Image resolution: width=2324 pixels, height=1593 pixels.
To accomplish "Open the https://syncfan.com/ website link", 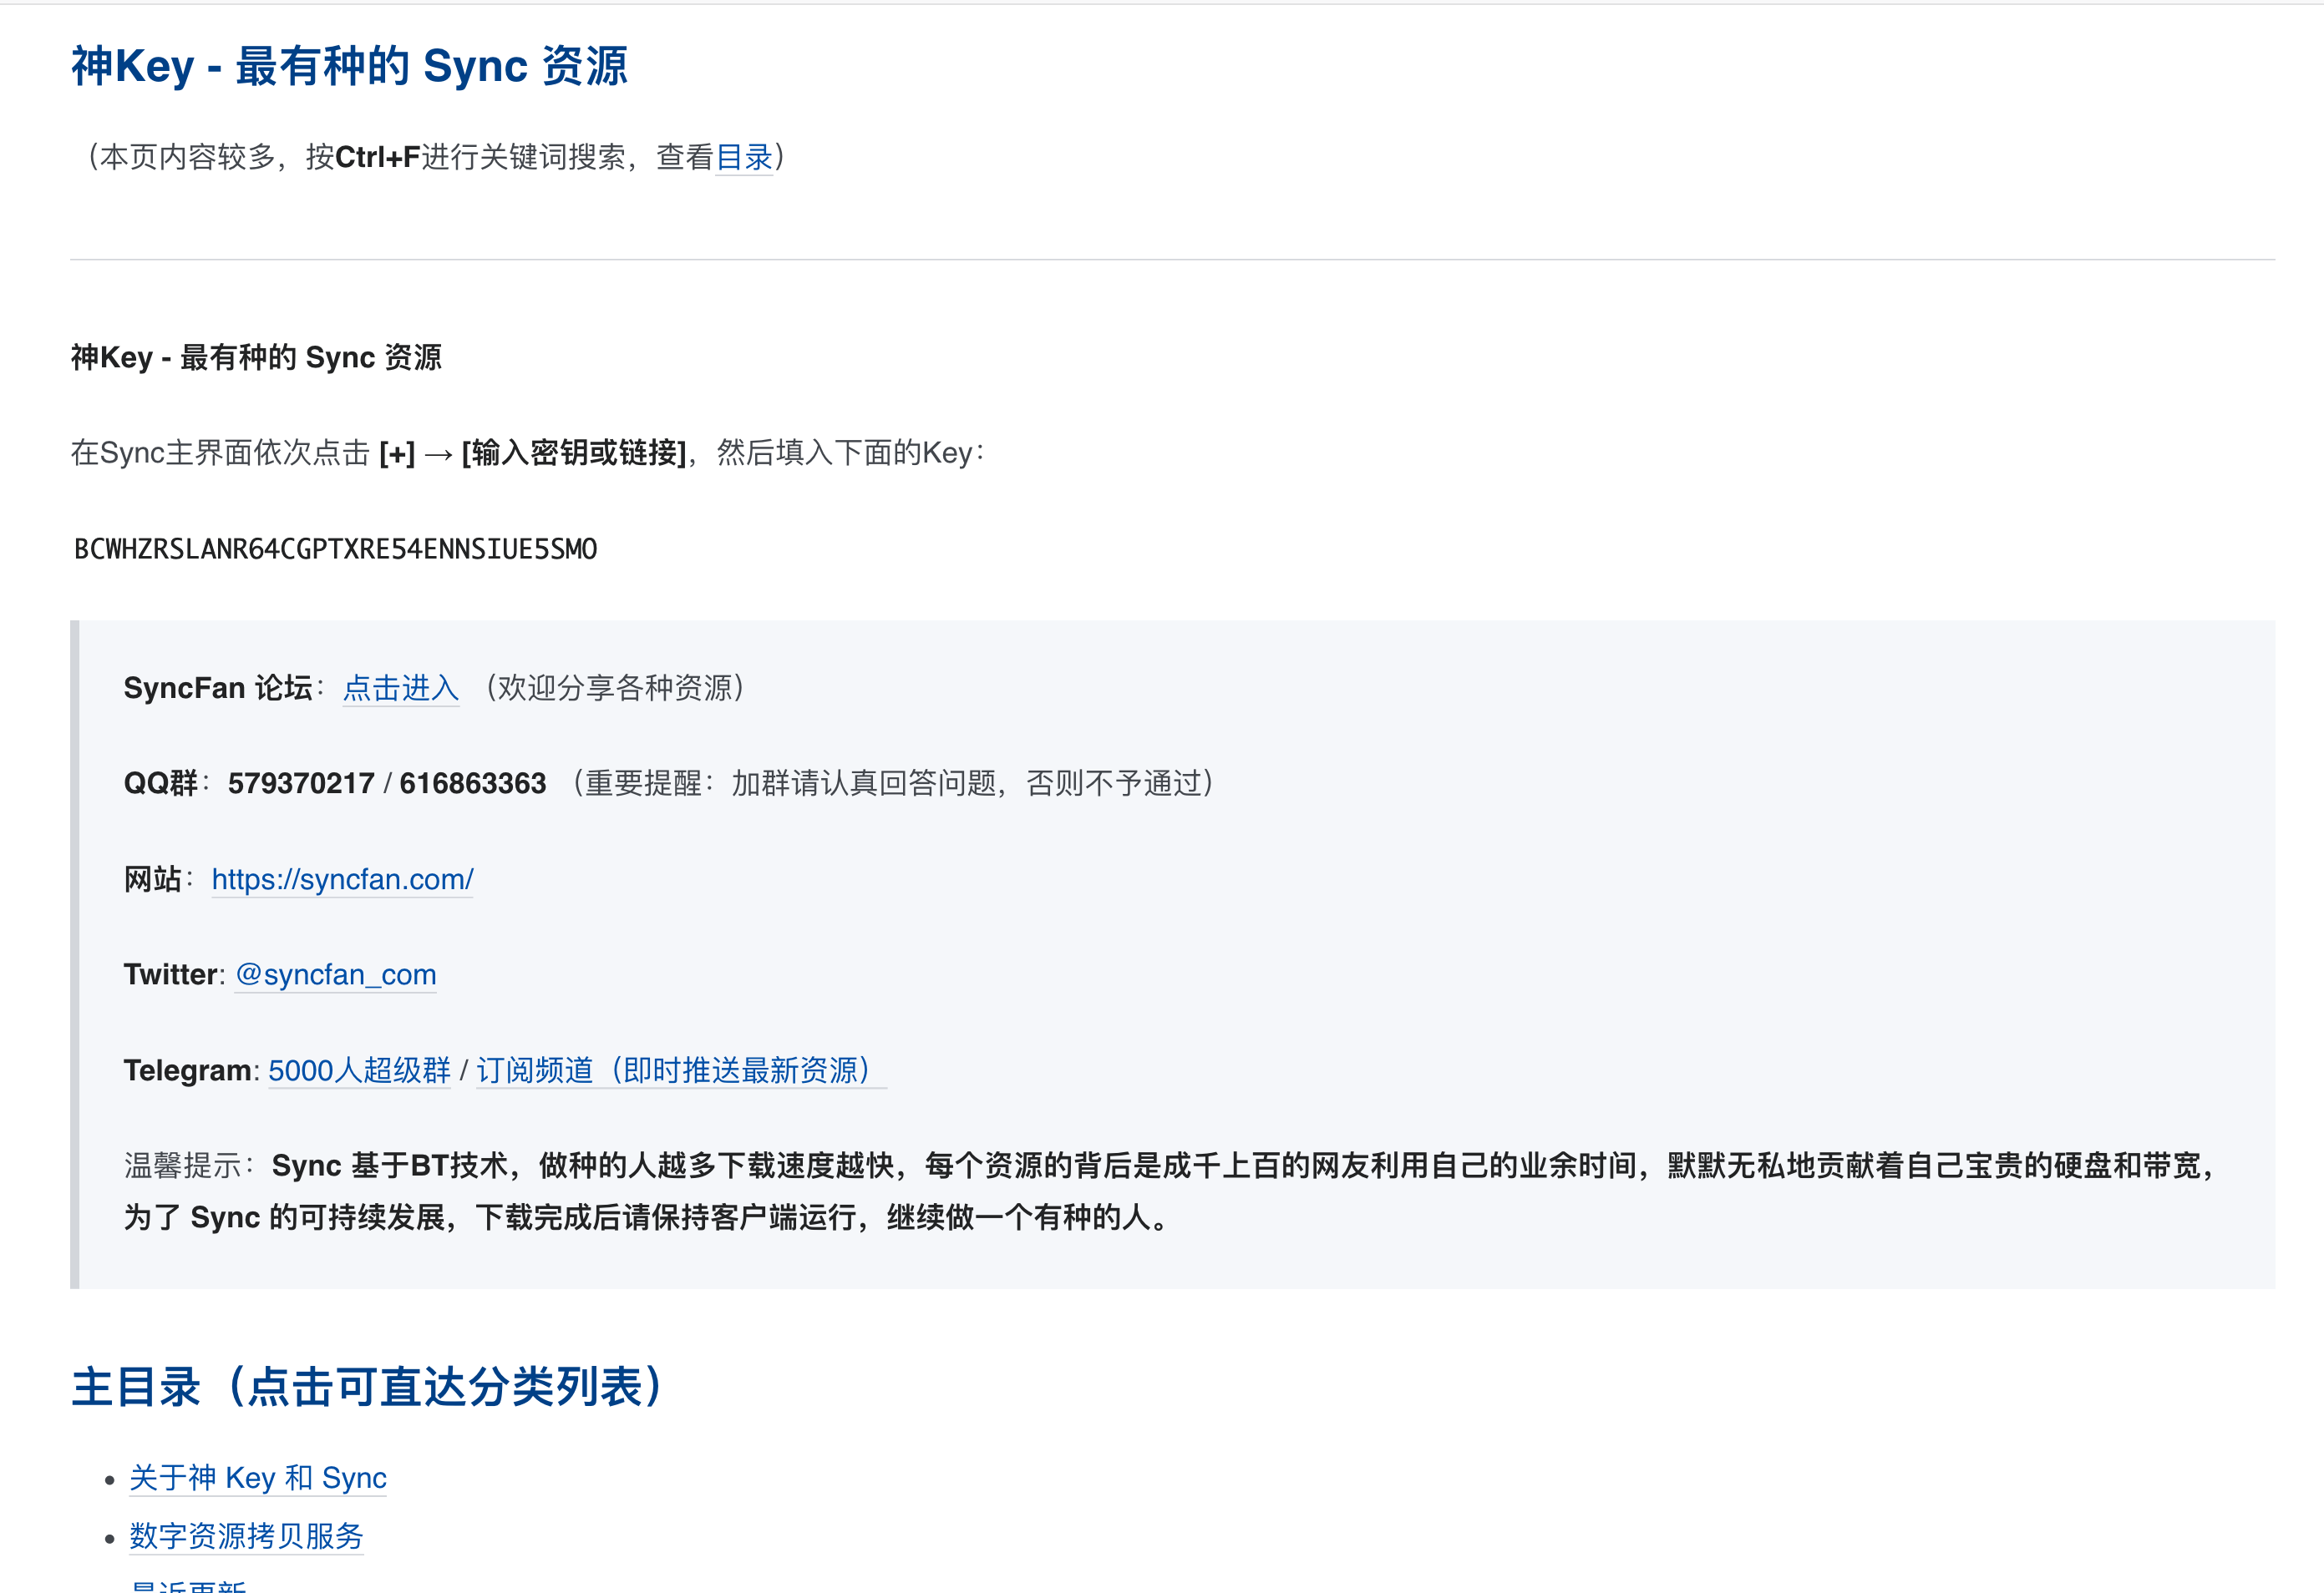I will [342, 879].
